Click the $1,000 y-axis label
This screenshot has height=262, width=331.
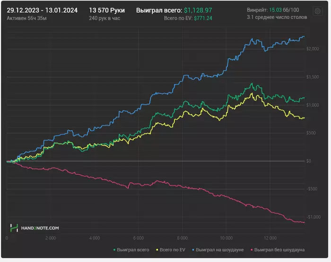click(313, 105)
